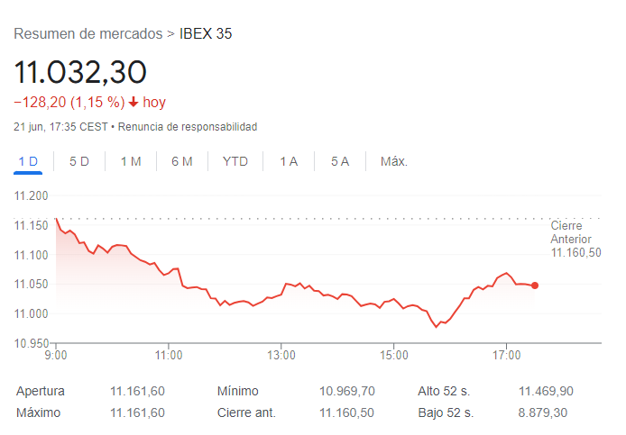Click the red endpoint dot on chart
This screenshot has height=435, width=626.
[535, 285]
